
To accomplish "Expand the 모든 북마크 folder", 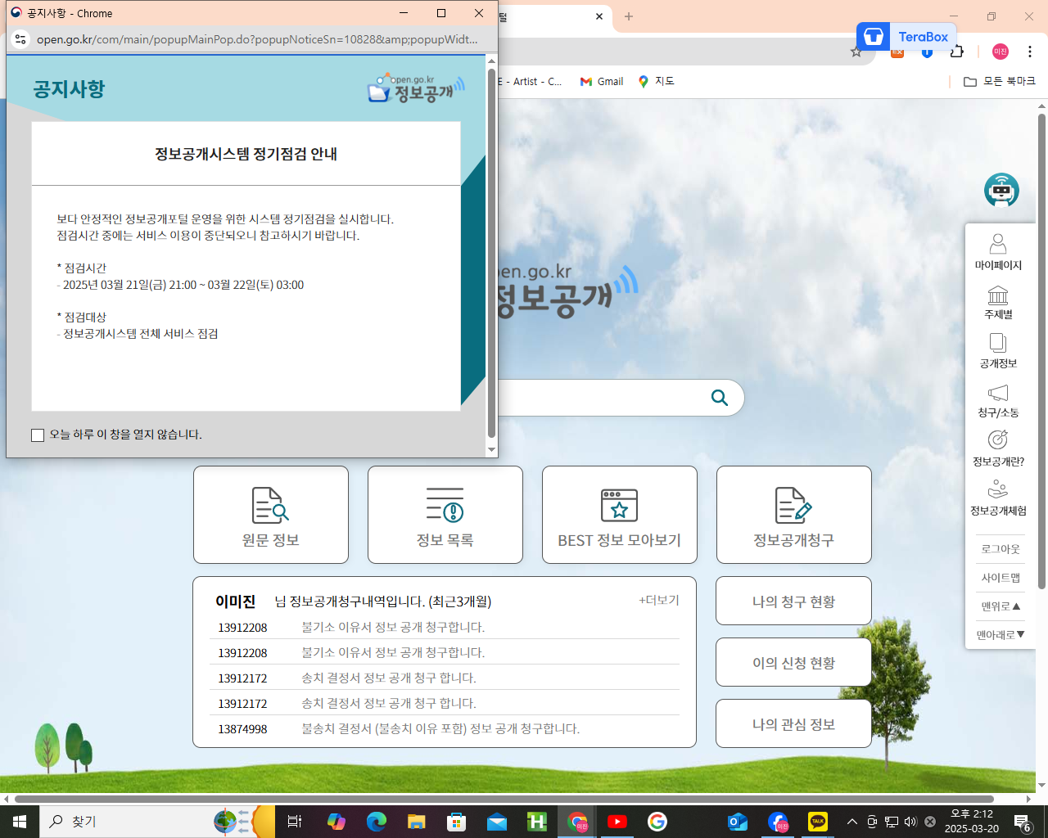I will [x=1001, y=81].
